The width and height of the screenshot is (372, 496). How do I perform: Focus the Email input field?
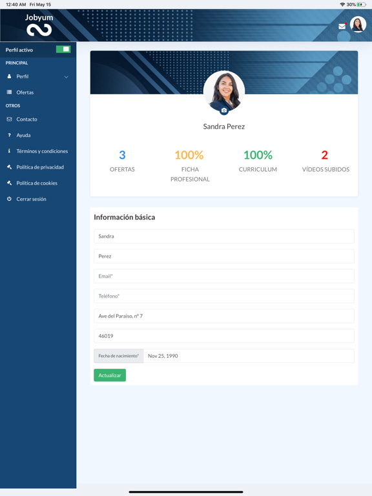coord(224,276)
